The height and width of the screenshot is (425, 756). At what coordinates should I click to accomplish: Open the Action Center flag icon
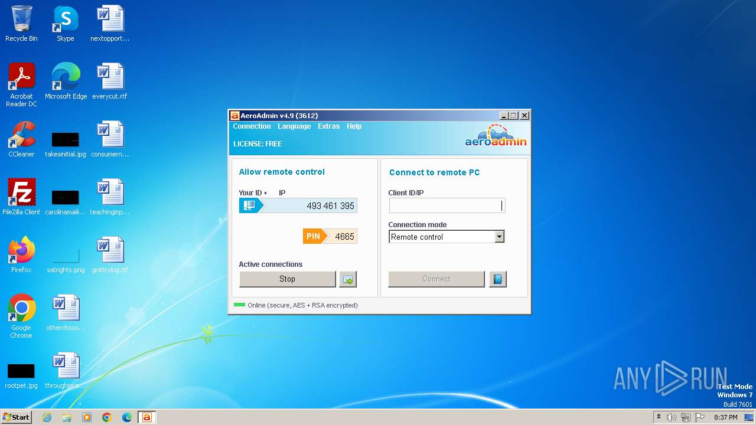coord(700,417)
